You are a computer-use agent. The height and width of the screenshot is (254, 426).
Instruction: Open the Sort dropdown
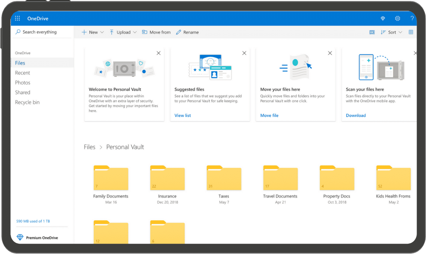click(391, 32)
